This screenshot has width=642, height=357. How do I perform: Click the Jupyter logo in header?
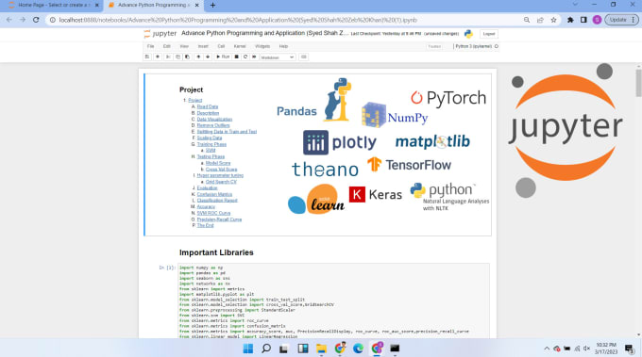[x=160, y=34]
